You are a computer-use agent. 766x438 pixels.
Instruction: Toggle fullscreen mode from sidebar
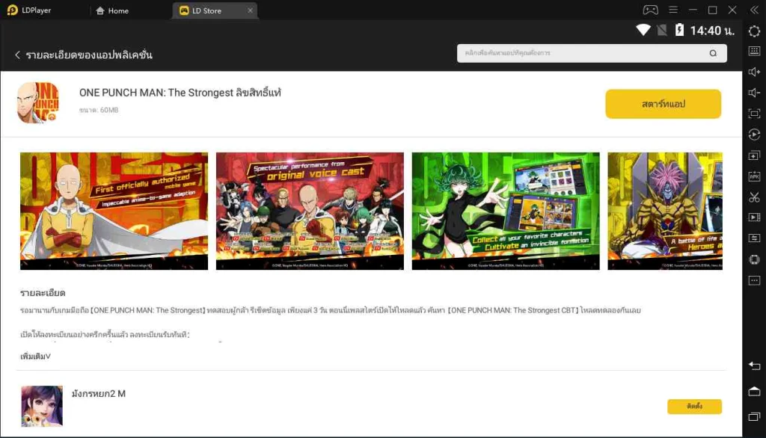tap(754, 114)
